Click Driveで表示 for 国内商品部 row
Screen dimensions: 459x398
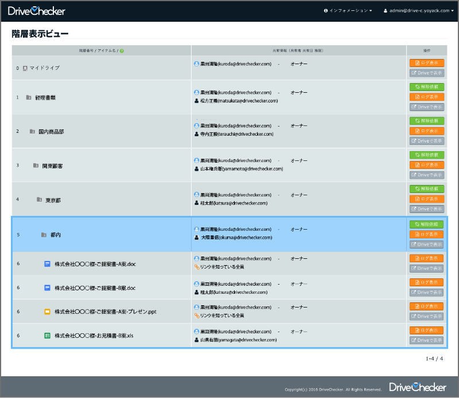[427, 141]
